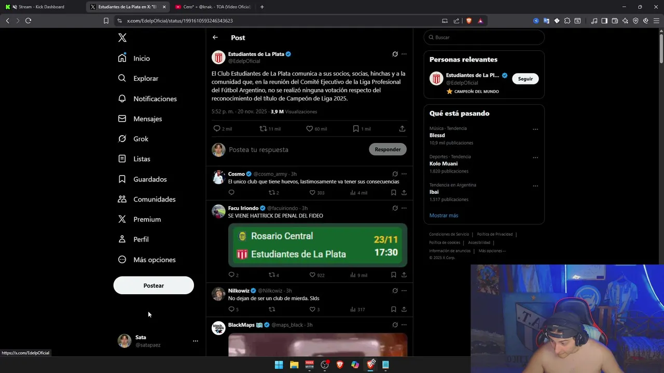Viewport: 664px width, 373px height.
Task: Open Mensajes in the sidebar
Action: (x=140, y=119)
